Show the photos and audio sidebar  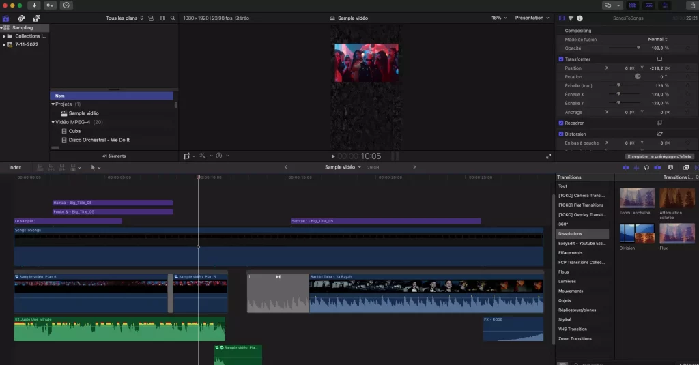21,18
